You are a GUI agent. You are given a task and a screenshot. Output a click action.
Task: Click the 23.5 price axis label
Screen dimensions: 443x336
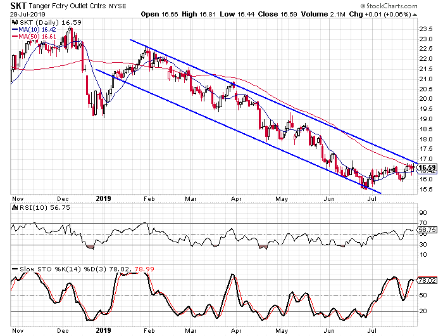425,29
